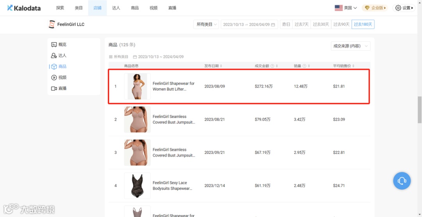Click the customer support headset button
This screenshot has width=422, height=217.
tap(402, 181)
